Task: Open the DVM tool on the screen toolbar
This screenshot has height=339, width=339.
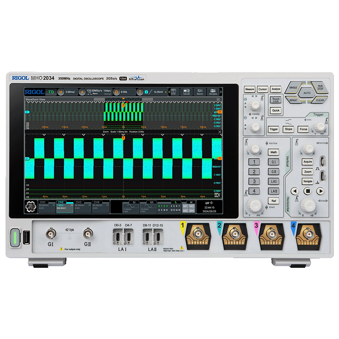Action: [x=173, y=92]
